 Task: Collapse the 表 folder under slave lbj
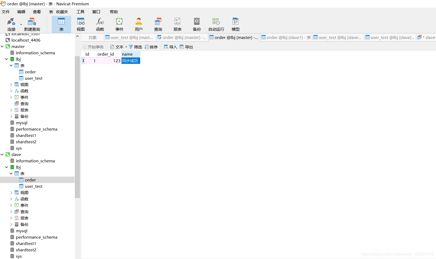[11, 173]
